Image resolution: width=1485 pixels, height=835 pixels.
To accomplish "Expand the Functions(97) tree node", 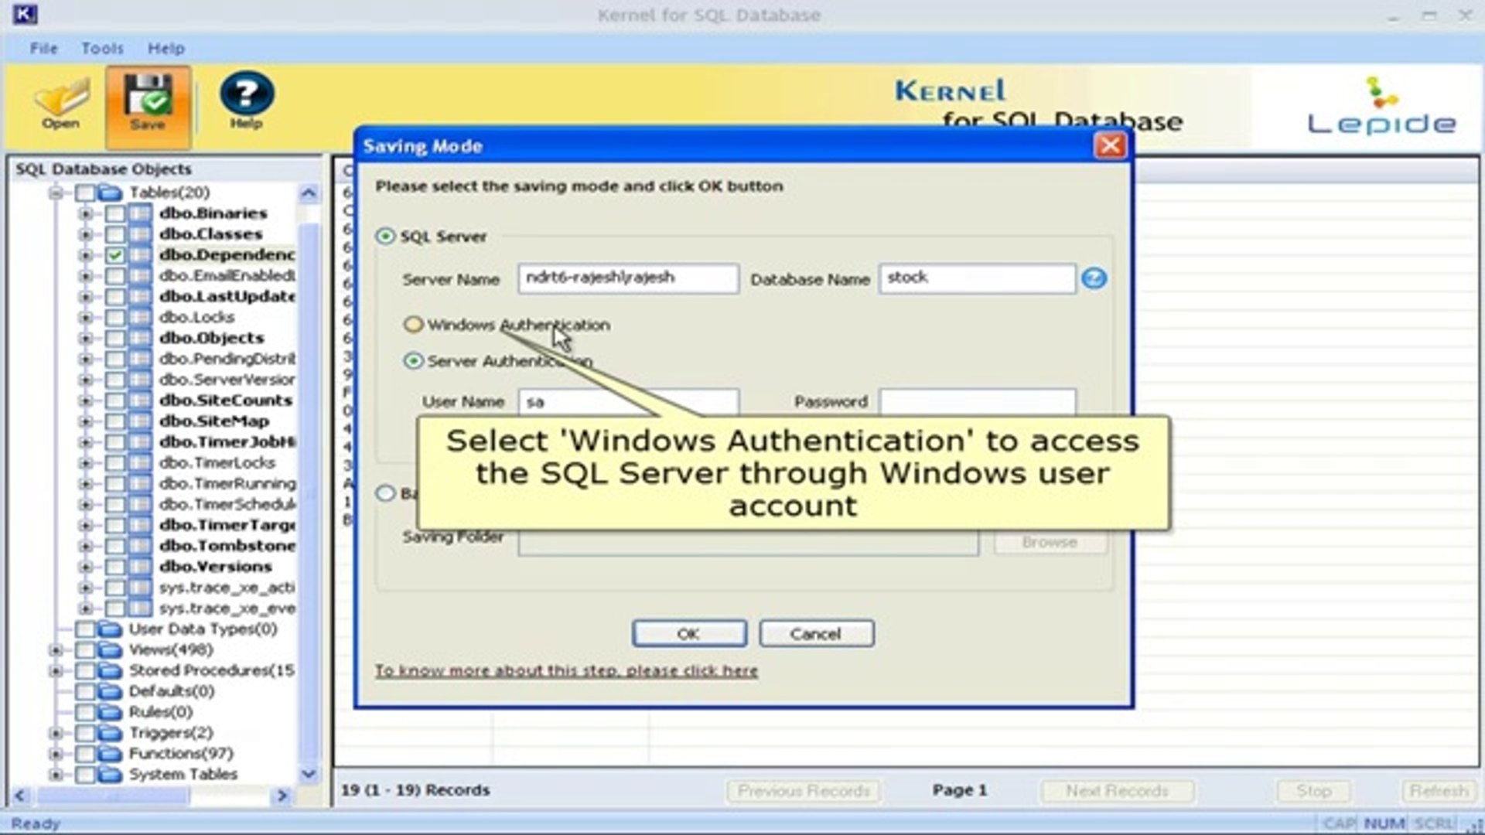I will tap(55, 754).
